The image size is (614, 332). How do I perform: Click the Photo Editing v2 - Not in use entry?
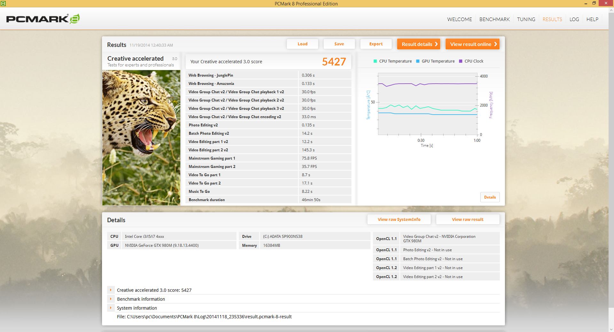pos(427,250)
